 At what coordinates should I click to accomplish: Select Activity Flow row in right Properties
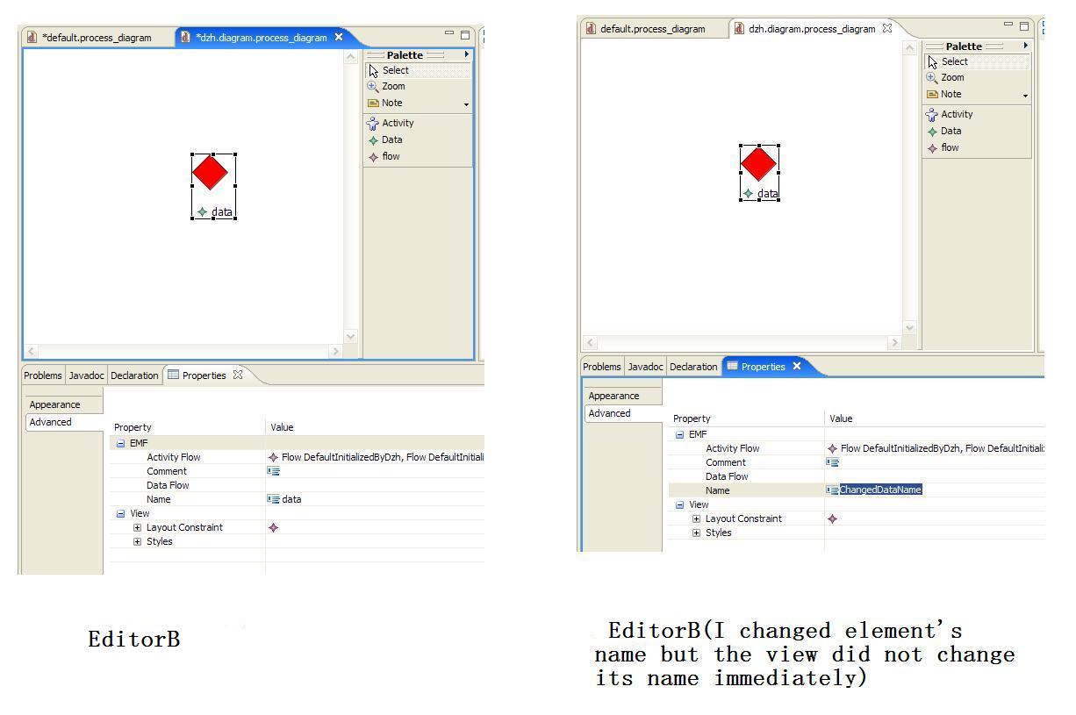(857, 448)
